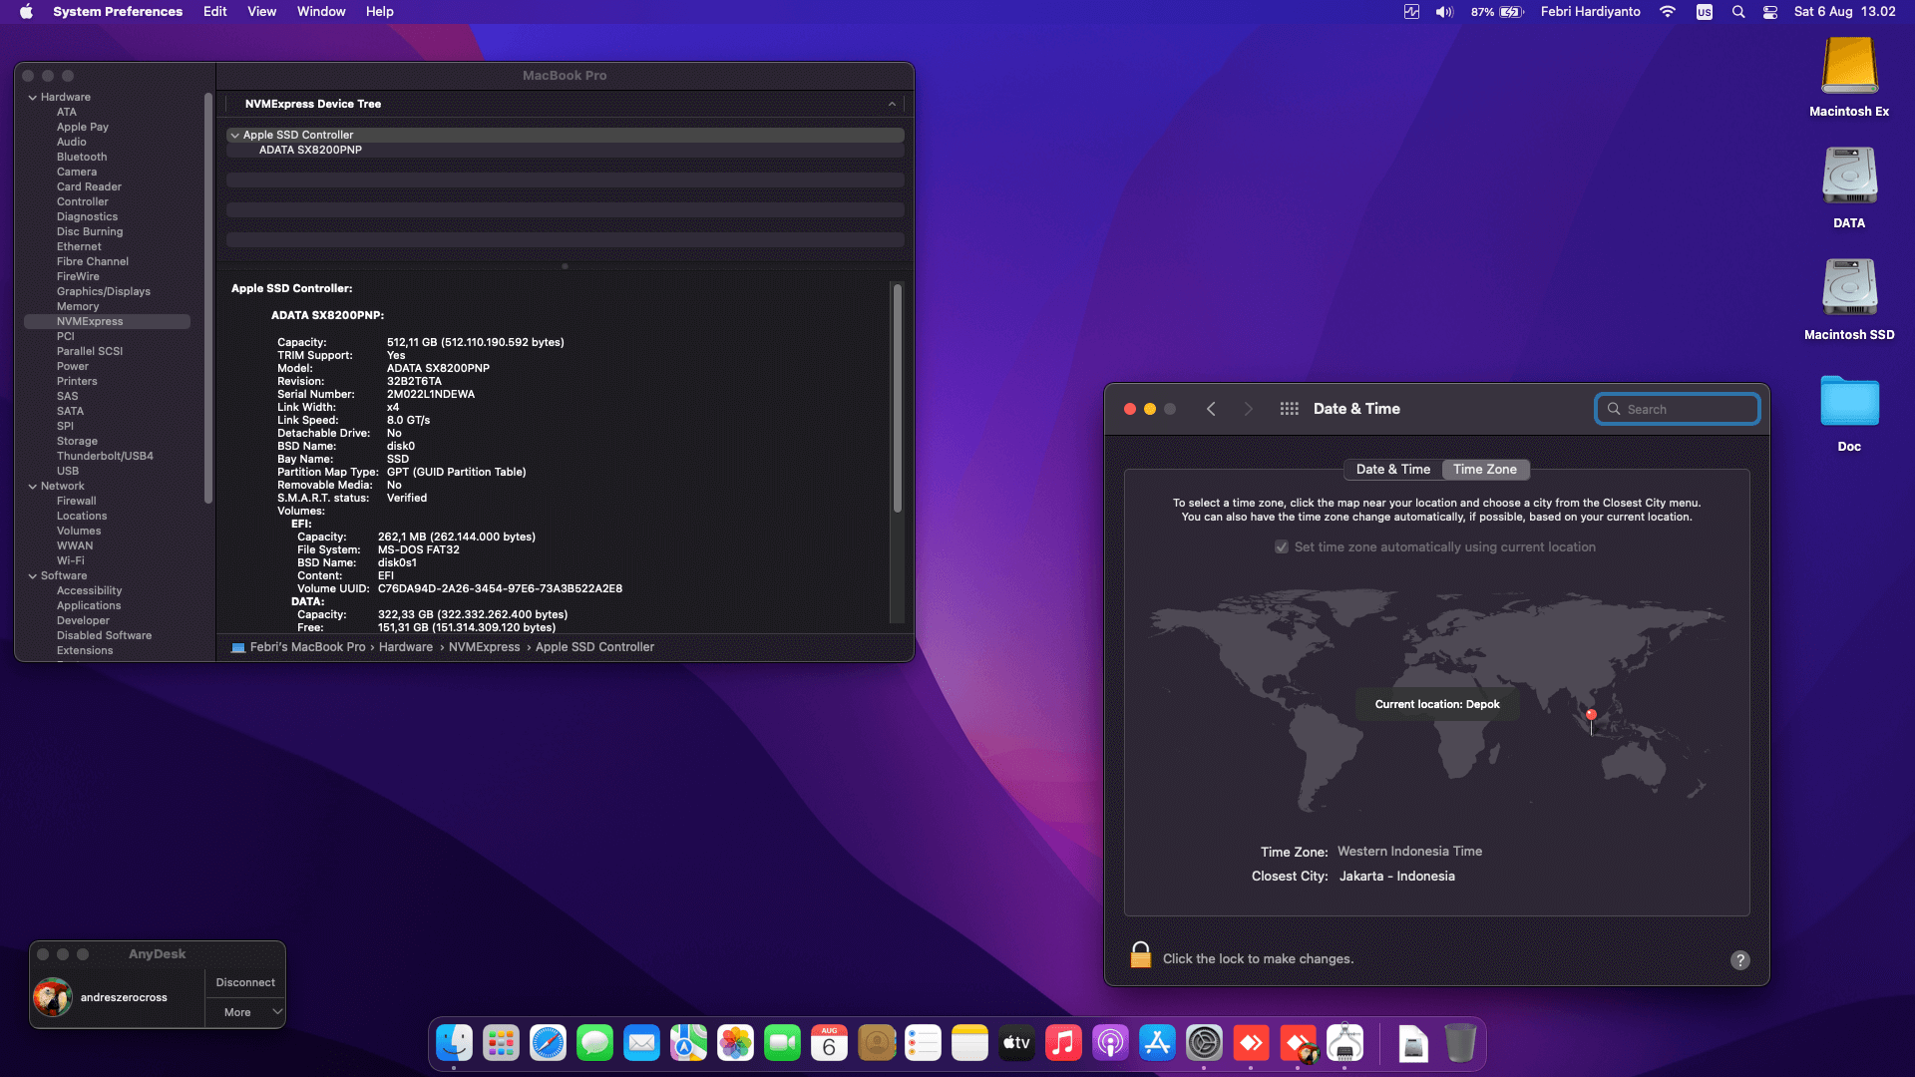The width and height of the screenshot is (1915, 1077).
Task: Click the activity graph icon in the menu bar
Action: click(x=1411, y=12)
